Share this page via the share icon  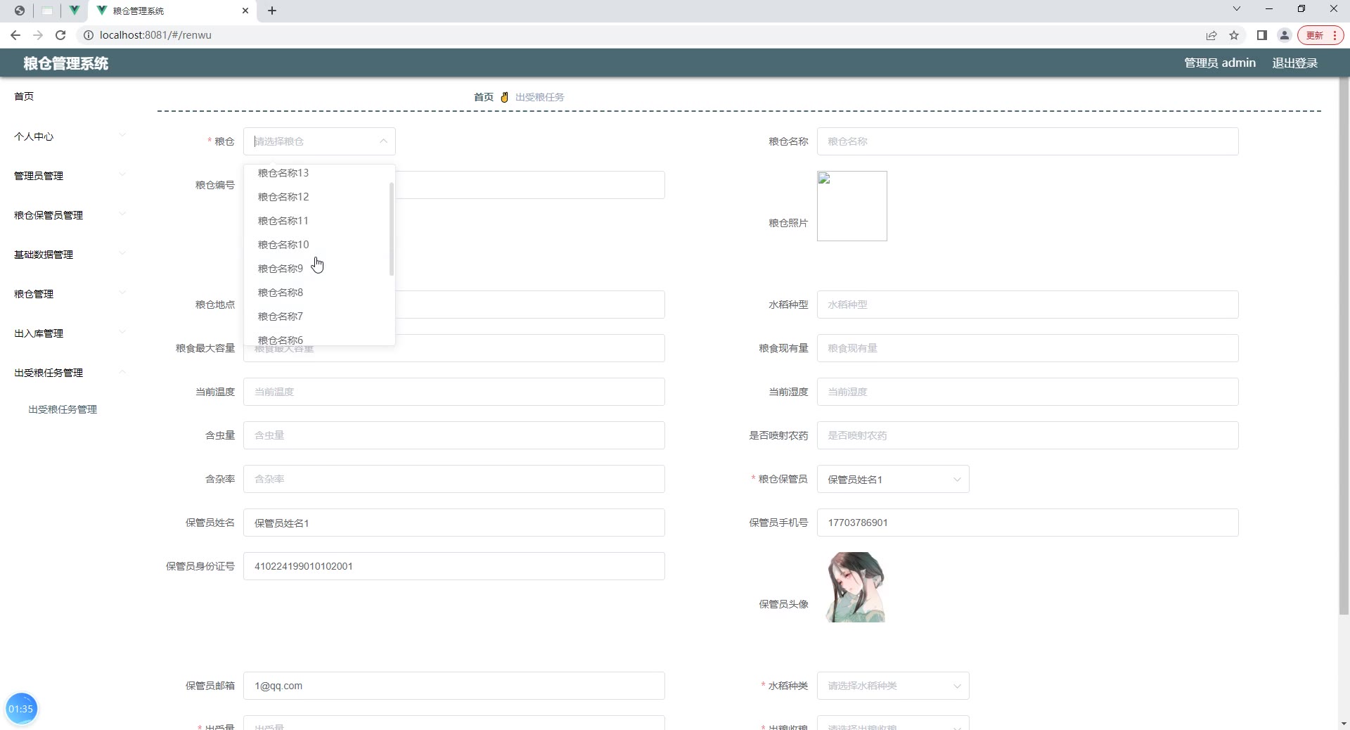(1211, 35)
